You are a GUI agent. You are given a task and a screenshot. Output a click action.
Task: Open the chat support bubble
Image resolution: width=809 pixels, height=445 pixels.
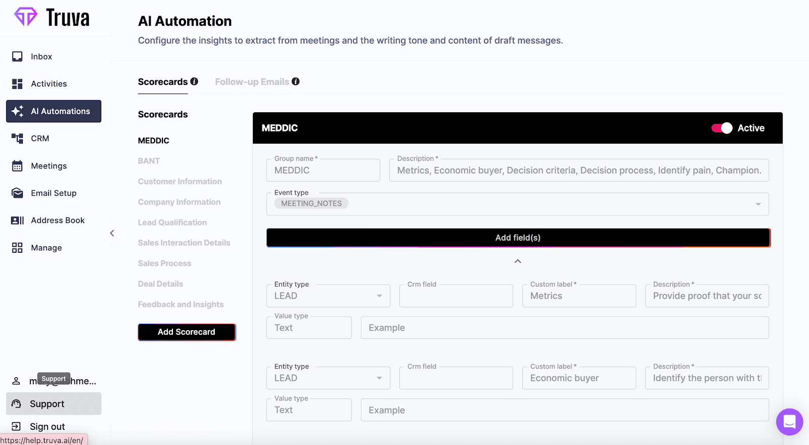coord(790,422)
